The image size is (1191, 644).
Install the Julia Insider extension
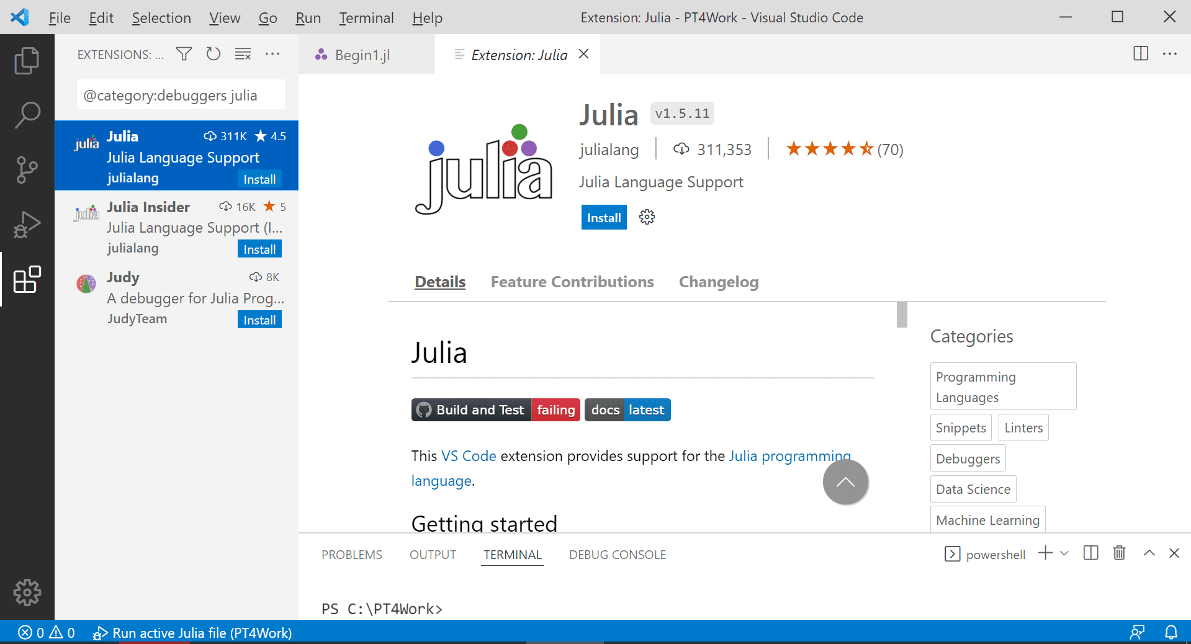click(x=259, y=249)
